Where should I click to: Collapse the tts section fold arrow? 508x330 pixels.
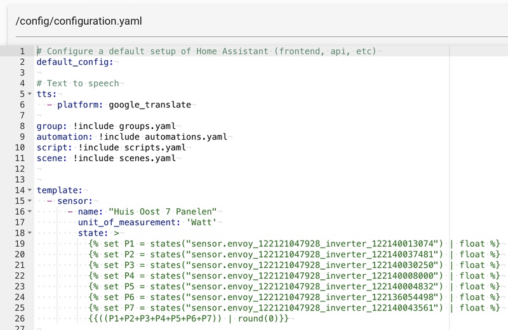(x=30, y=94)
